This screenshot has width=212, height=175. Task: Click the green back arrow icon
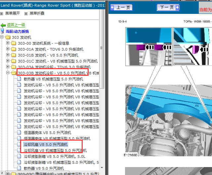(3, 25)
